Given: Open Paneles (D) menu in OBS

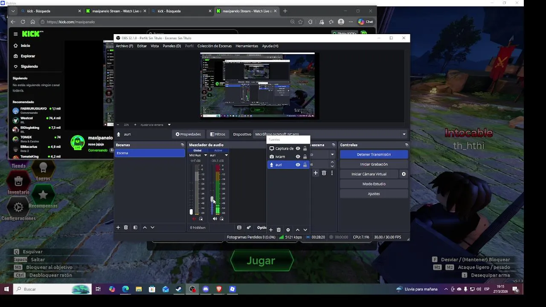Looking at the screenshot, I should tap(171, 46).
